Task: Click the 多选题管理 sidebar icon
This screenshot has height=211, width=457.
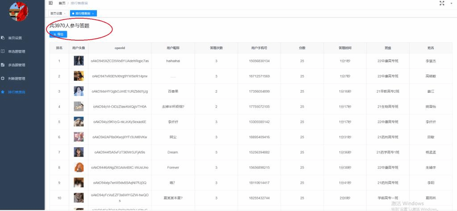Action: pos(3,65)
